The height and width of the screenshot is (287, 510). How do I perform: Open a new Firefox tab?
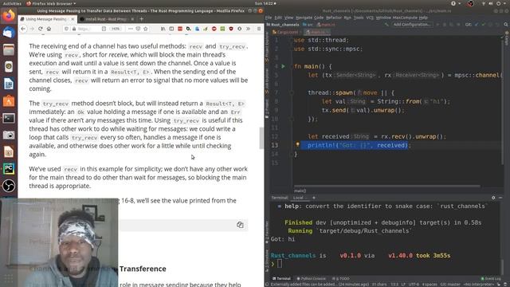tap(142, 19)
